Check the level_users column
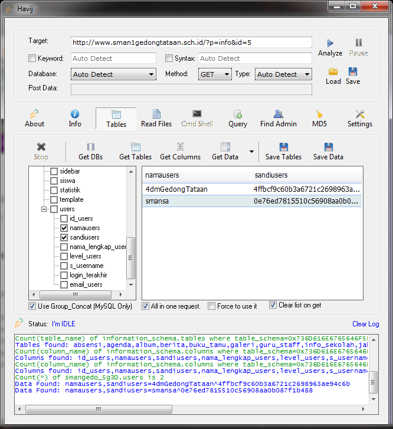The height and width of the screenshot is (429, 393). click(x=64, y=256)
